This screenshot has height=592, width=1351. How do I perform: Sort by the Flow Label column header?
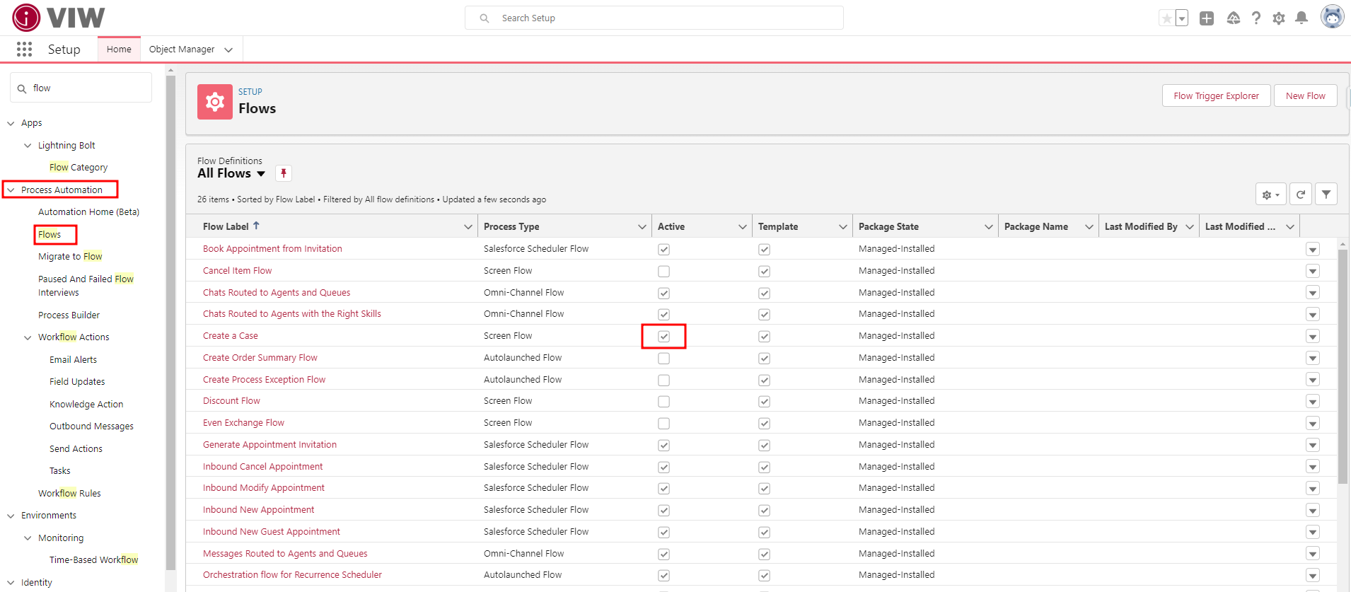226,226
